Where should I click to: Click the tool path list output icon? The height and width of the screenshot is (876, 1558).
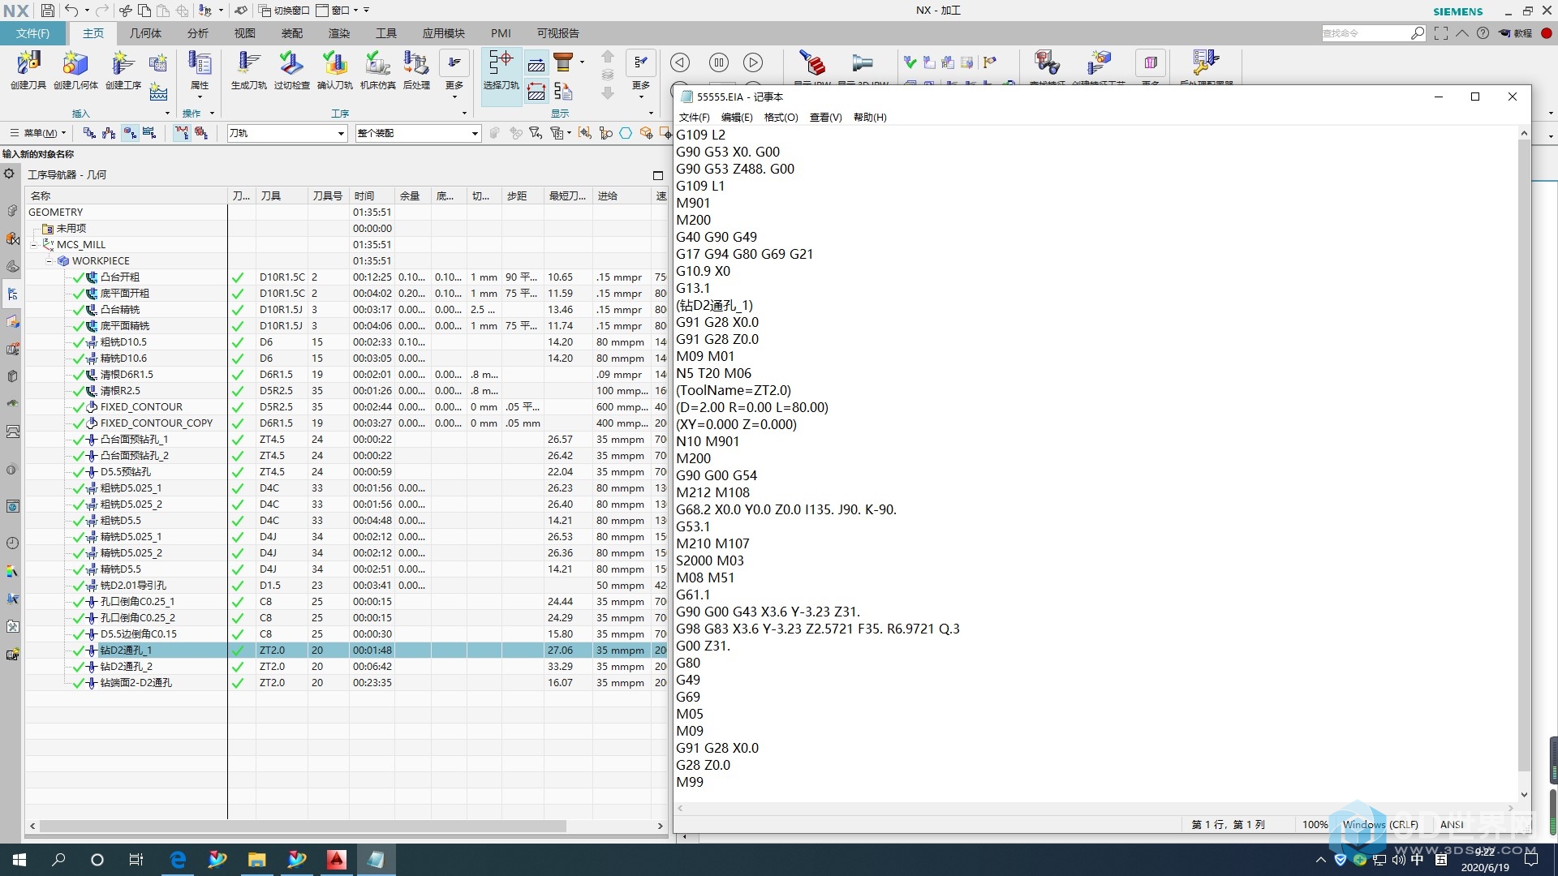pyautogui.click(x=563, y=92)
